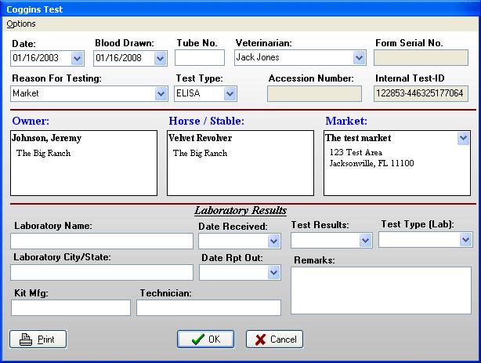Screen dimensions: 481x363
Task: Click inside the Remarks text area
Action: click(382, 290)
